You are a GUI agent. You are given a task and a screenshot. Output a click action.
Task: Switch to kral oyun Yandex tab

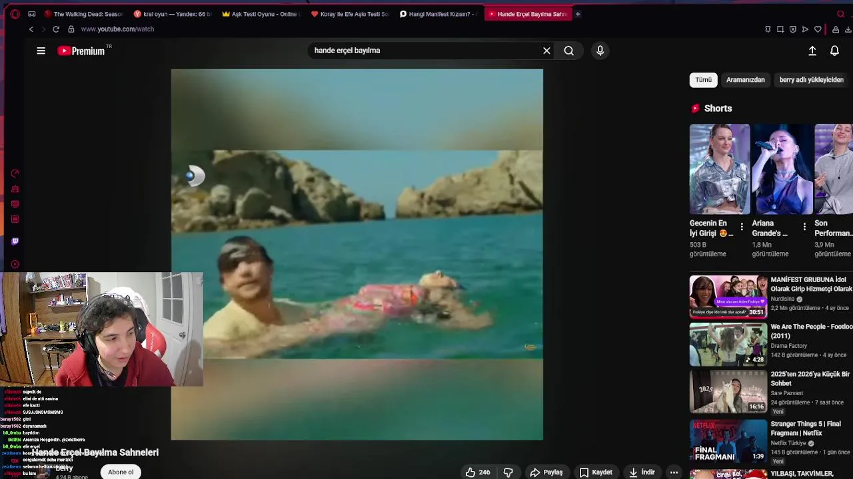pos(172,14)
